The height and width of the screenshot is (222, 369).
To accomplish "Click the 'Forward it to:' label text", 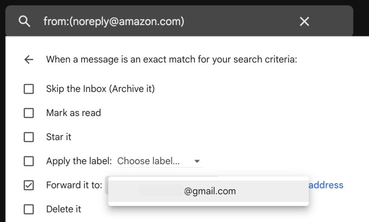I will coord(74,185).
